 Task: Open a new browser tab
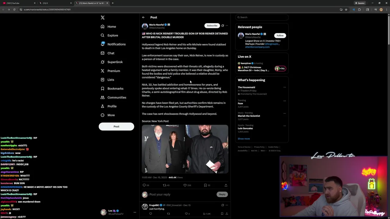pos(113,3)
